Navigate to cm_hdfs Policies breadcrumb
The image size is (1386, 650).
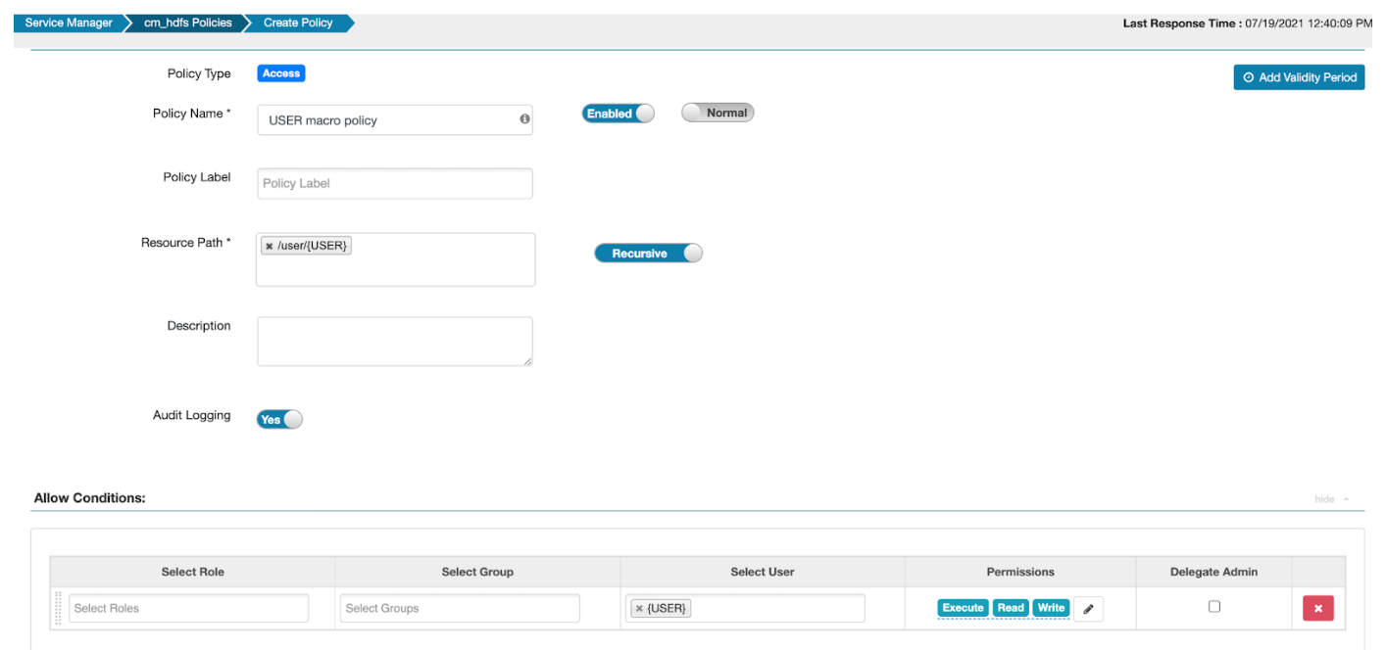[188, 23]
